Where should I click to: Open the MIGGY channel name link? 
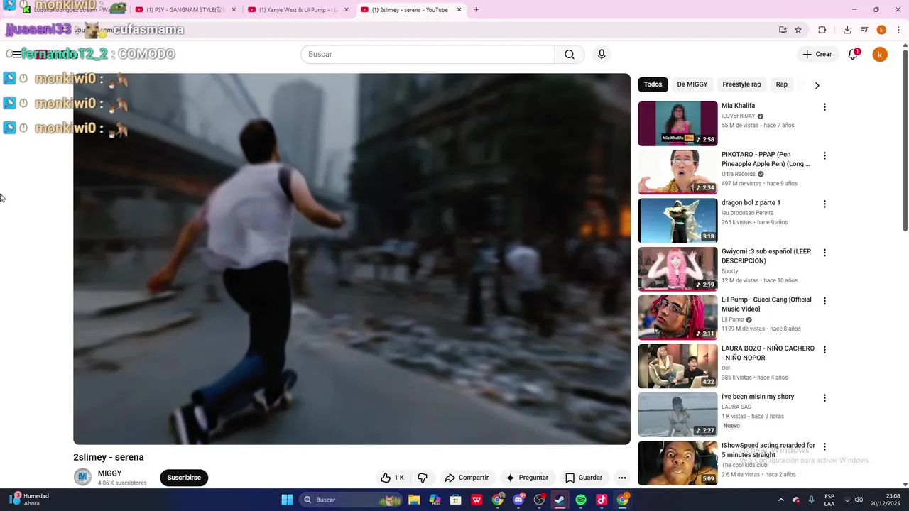tap(109, 473)
